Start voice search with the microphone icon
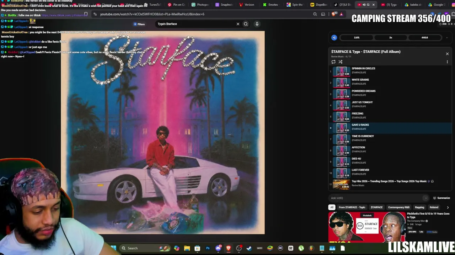 point(257,24)
